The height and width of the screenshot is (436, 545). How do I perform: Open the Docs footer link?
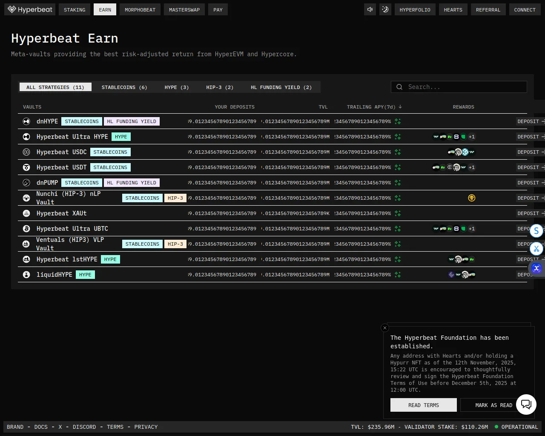tap(41, 427)
